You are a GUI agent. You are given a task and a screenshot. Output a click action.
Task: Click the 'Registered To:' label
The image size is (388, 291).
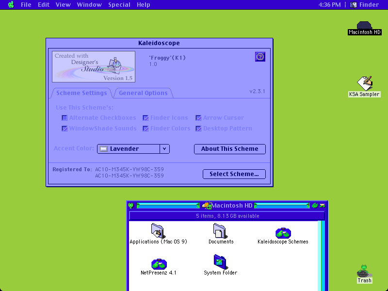coord(72,169)
